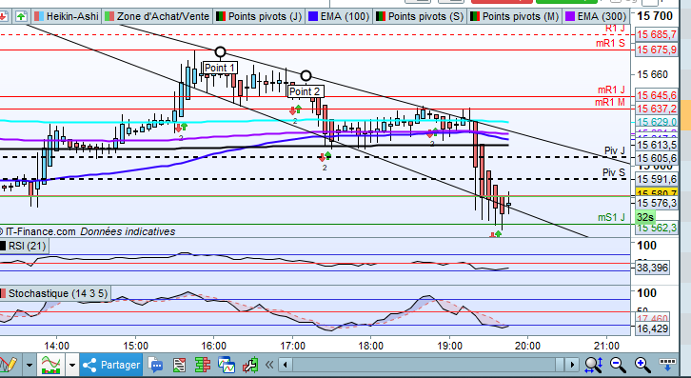This screenshot has width=691, height=378.
Task: Open the chat comments document icon
Action: point(155,365)
